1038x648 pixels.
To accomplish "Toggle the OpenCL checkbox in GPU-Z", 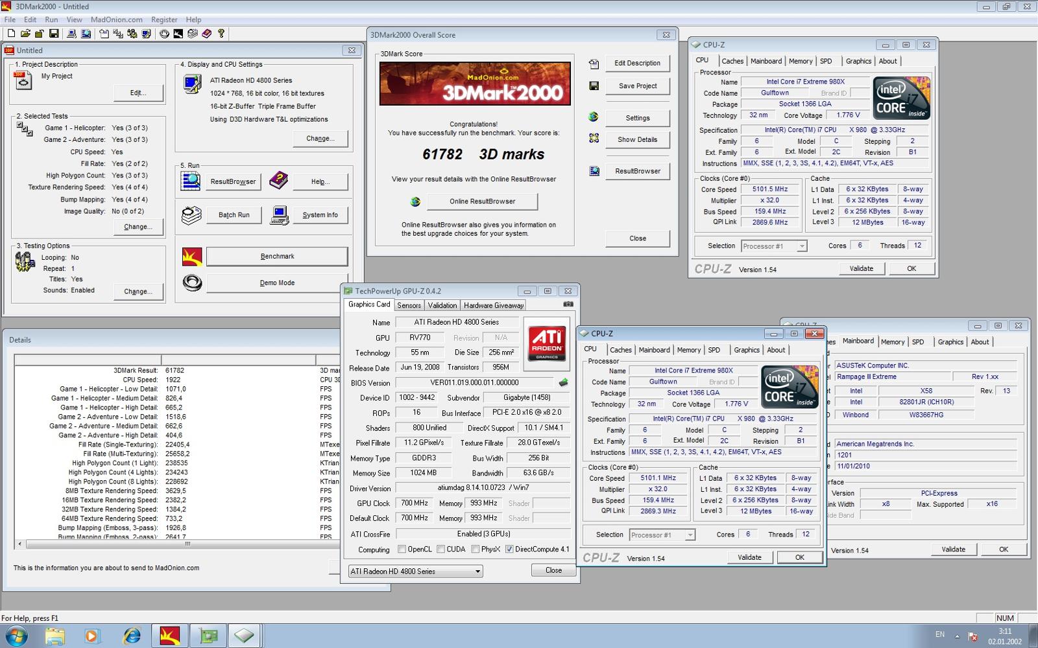I will [402, 550].
